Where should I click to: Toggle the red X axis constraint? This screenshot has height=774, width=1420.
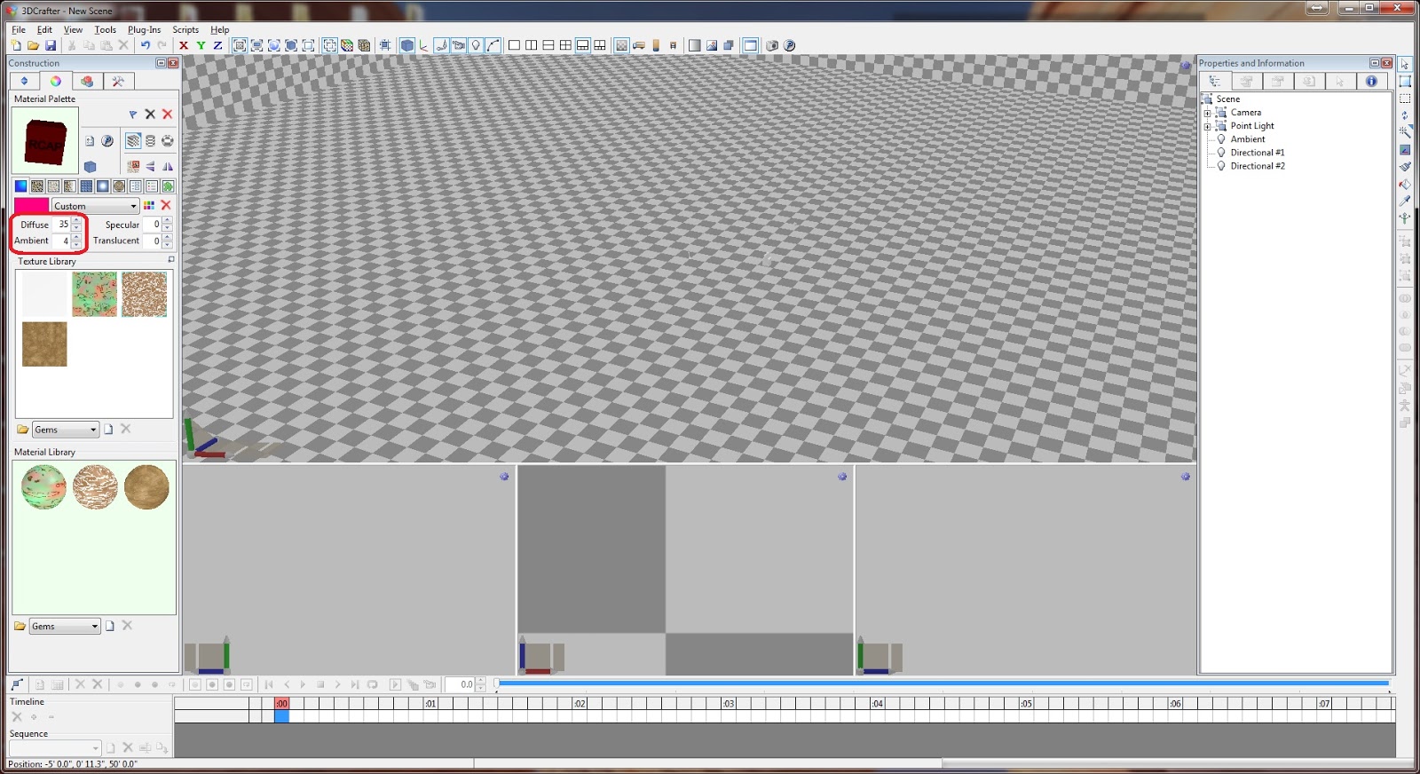click(184, 45)
